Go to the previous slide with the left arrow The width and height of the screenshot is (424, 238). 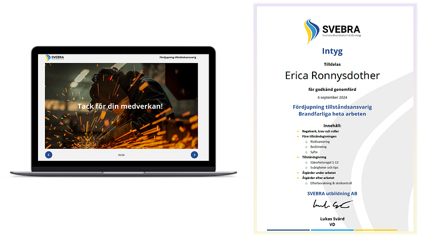(x=49, y=155)
